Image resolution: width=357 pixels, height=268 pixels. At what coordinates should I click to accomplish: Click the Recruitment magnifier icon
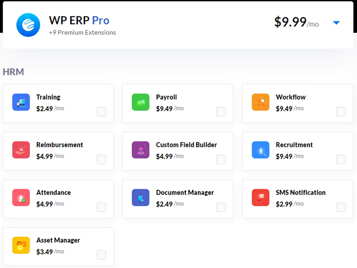[260, 150]
